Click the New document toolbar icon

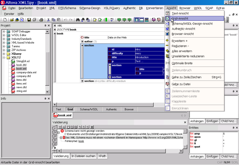5,20
